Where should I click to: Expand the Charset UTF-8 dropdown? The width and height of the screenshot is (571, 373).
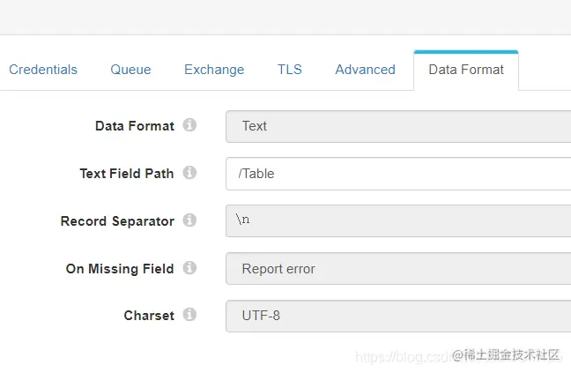click(x=398, y=316)
